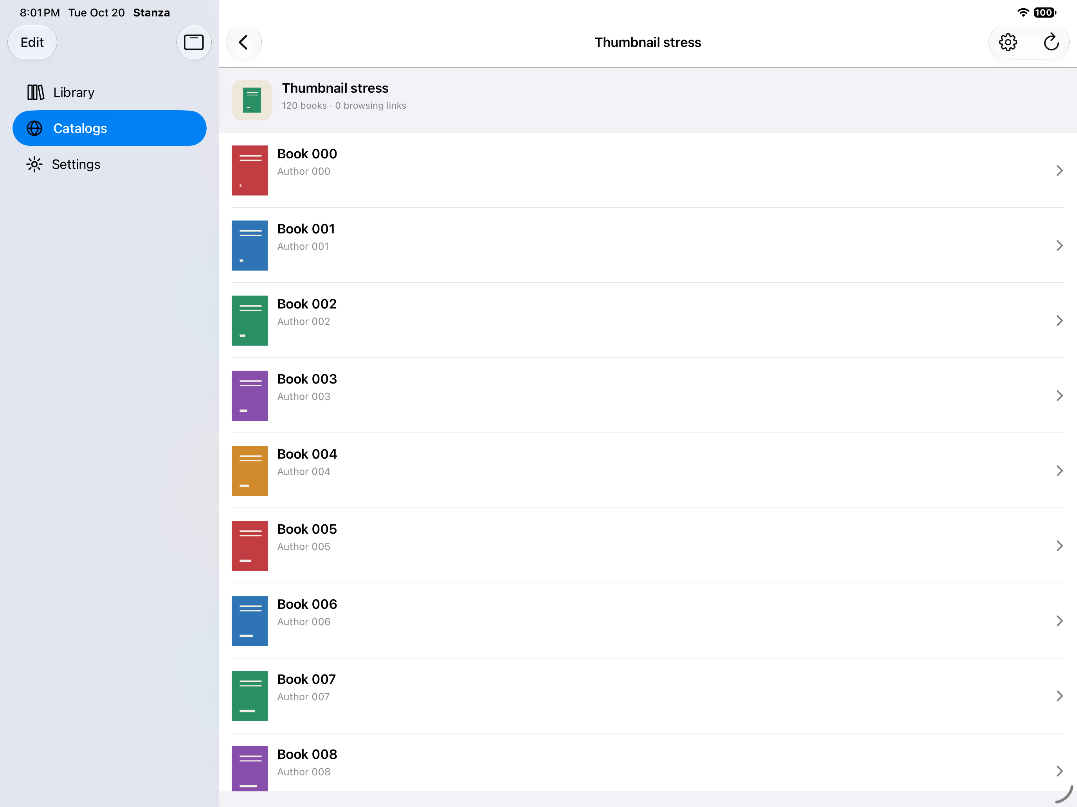The image size is (1077, 807).
Task: Tap the Edit button
Action: click(x=32, y=42)
